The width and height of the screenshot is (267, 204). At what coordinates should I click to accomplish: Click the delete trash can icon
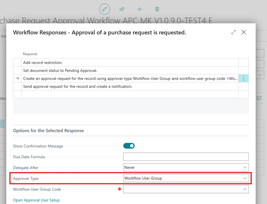157,9
